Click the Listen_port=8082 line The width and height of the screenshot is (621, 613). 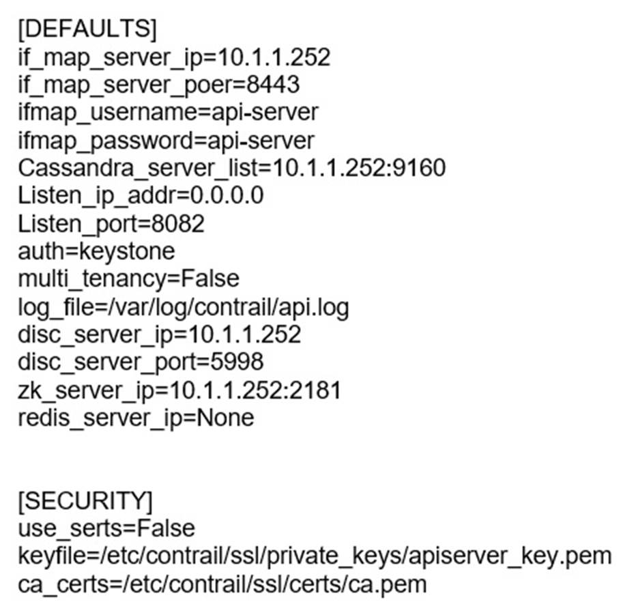[x=111, y=223]
